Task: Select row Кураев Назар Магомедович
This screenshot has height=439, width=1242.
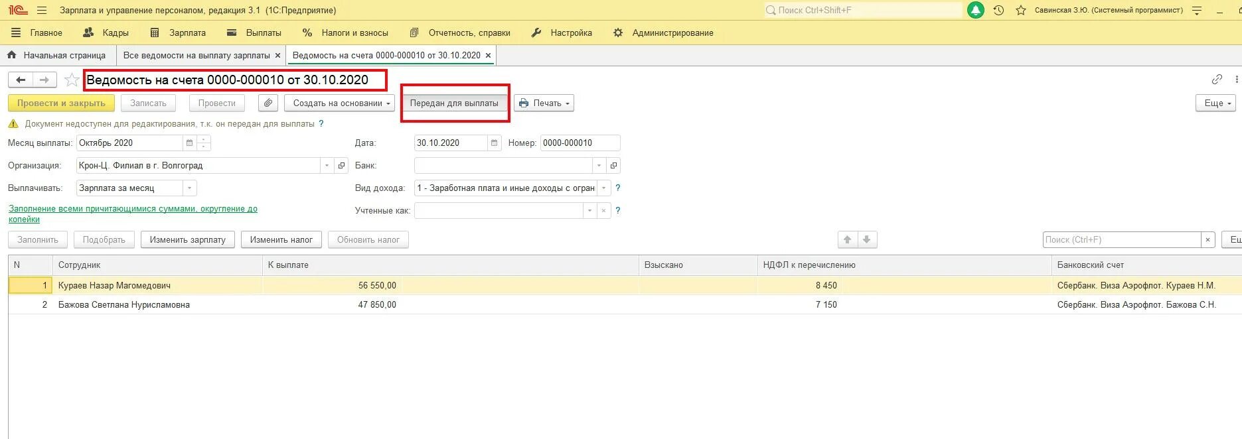Action: [625, 285]
